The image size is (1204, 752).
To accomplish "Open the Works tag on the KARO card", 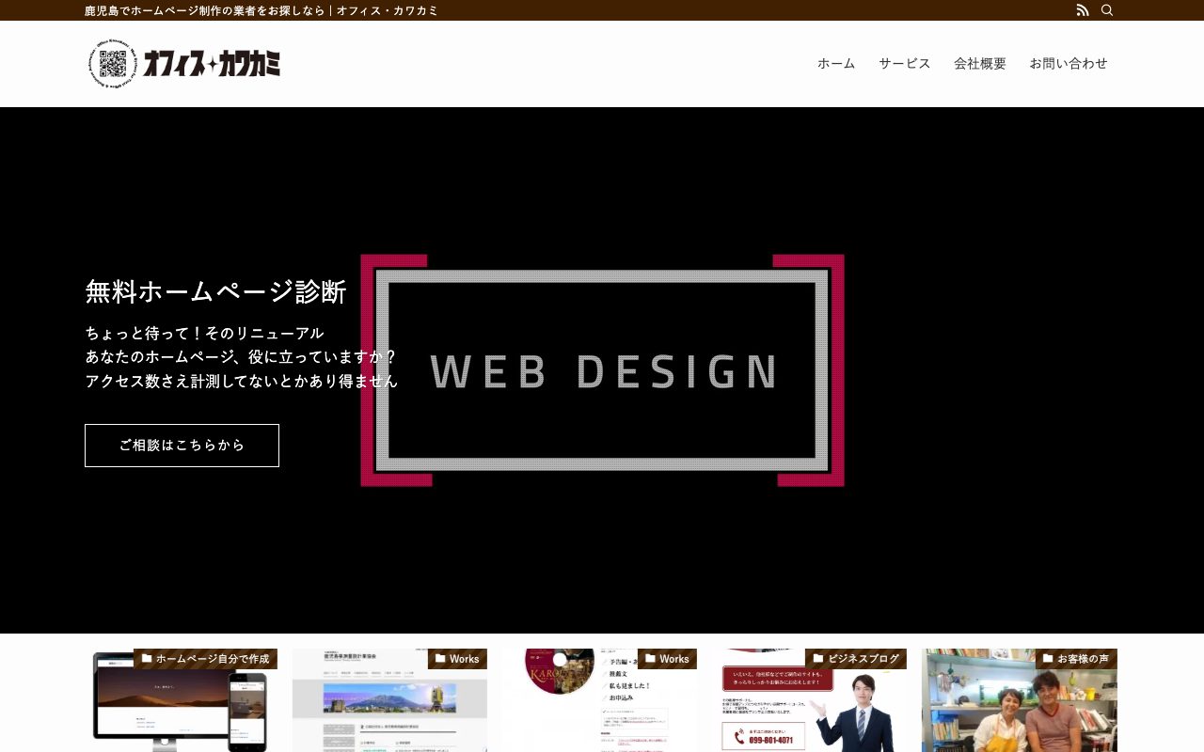I will click(x=667, y=659).
